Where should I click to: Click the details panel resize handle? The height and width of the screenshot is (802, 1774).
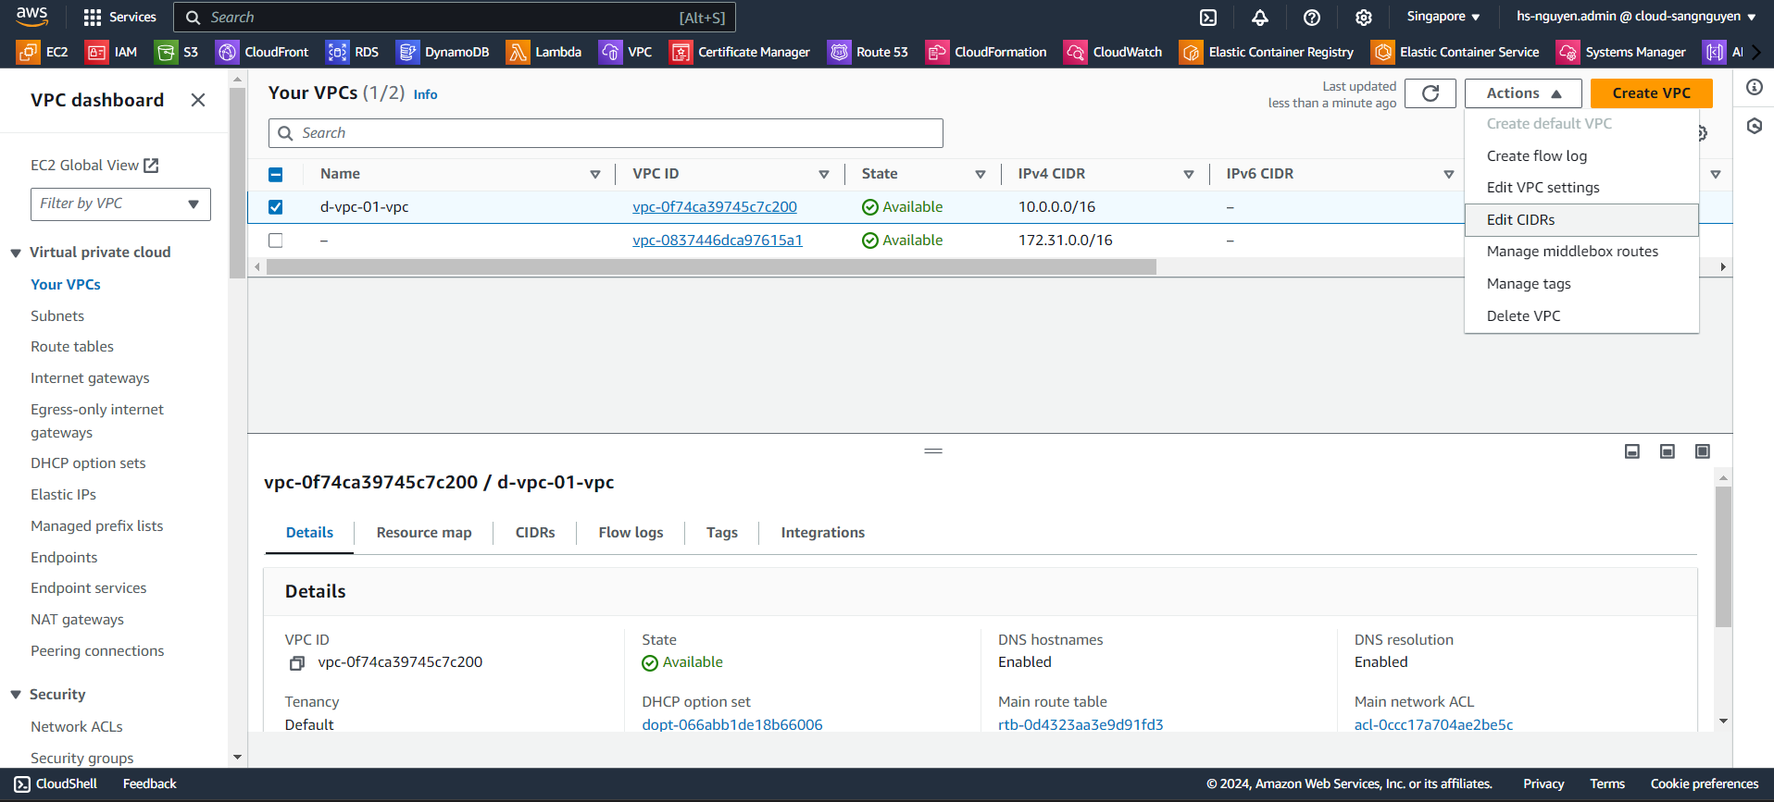[933, 451]
